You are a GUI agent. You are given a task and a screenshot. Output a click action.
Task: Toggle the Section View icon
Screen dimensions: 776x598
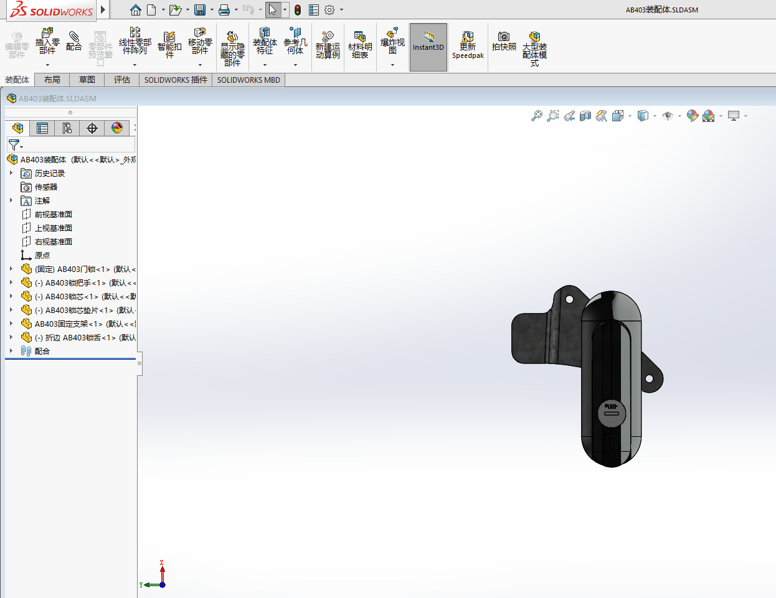point(585,116)
